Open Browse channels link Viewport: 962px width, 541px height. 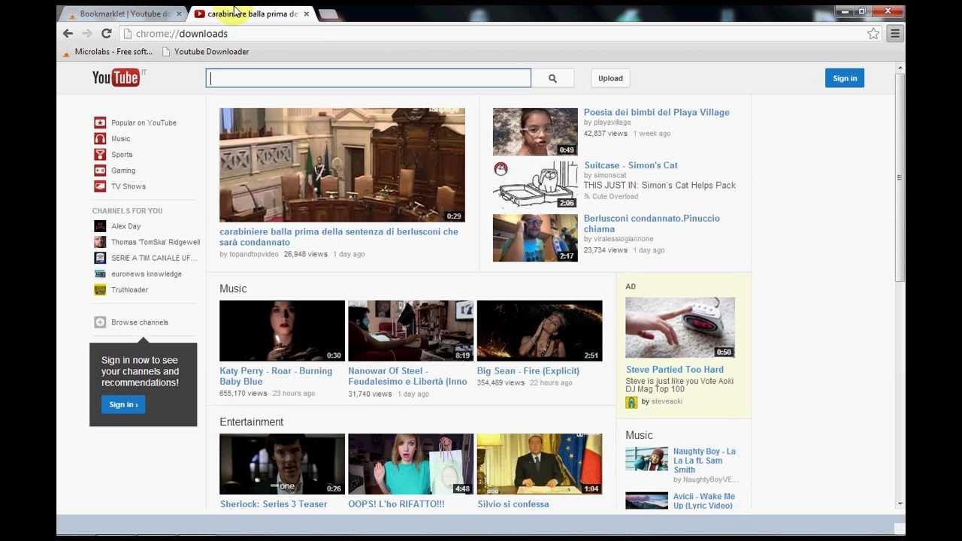(140, 322)
